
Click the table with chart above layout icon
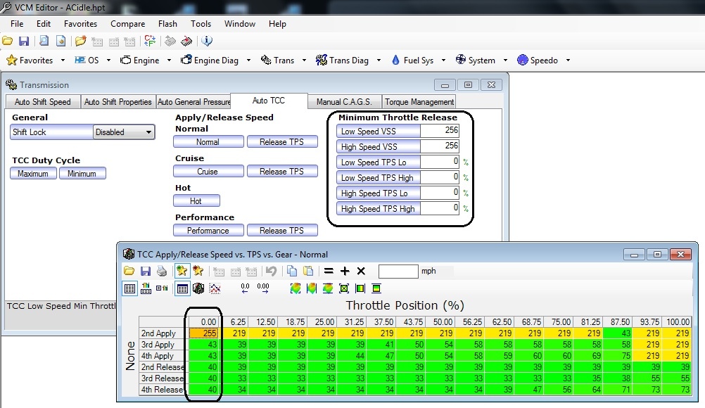click(146, 288)
